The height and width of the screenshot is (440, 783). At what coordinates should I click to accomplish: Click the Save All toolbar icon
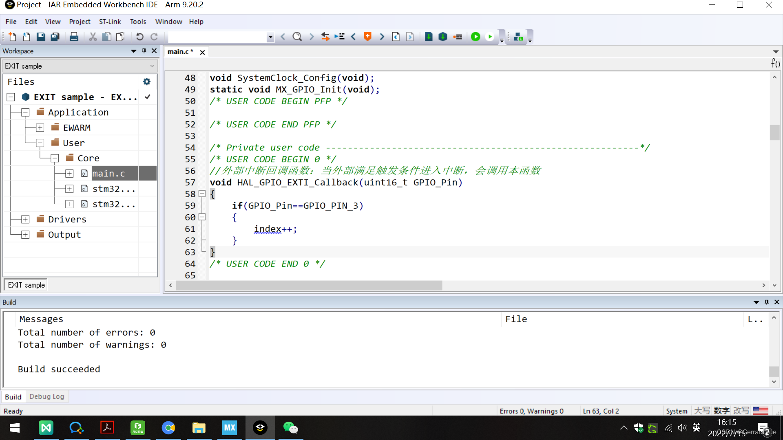(x=55, y=37)
